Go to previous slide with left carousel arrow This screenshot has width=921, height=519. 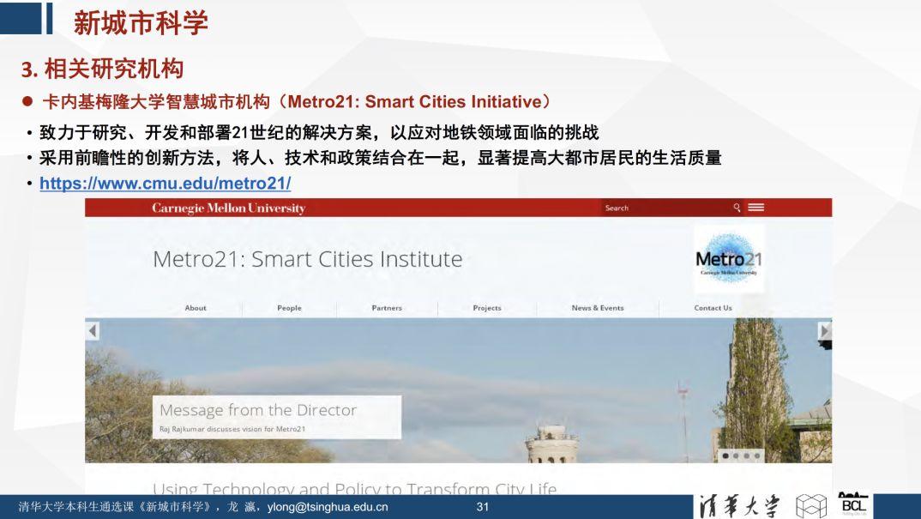click(93, 331)
